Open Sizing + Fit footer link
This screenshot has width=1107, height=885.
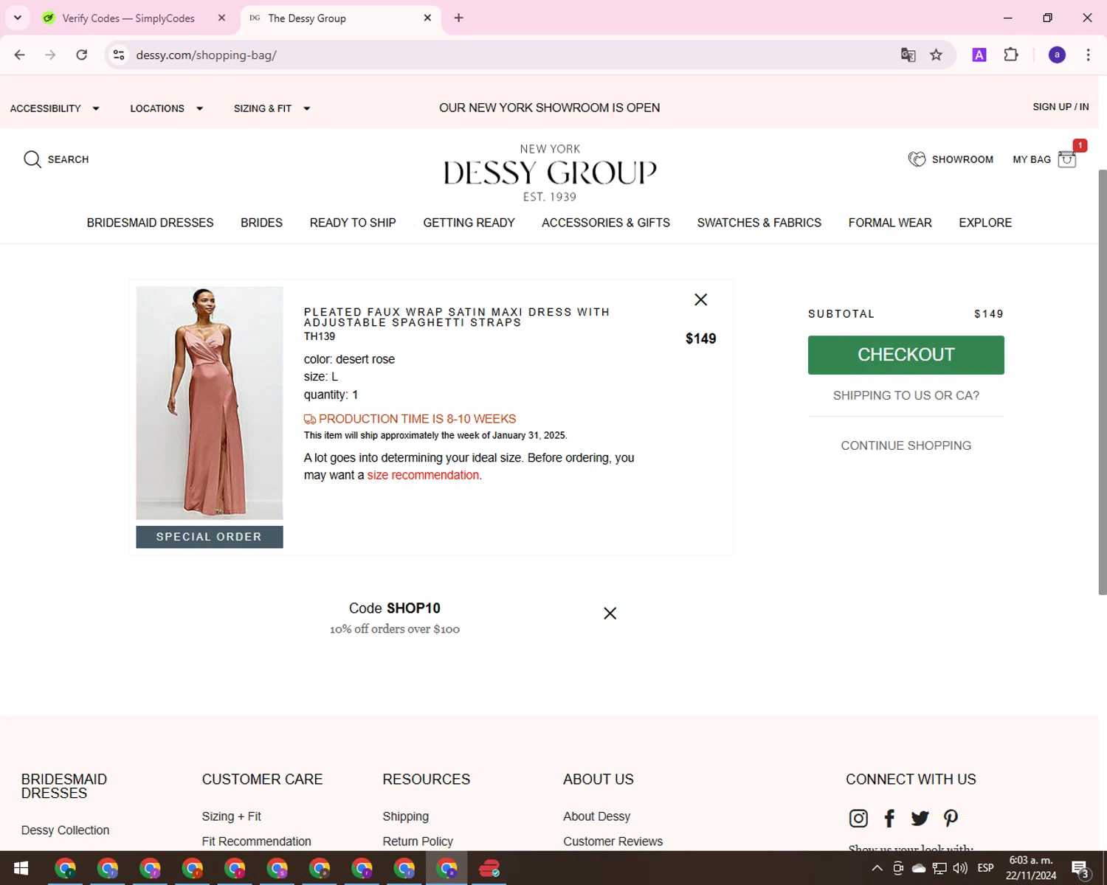(x=231, y=816)
